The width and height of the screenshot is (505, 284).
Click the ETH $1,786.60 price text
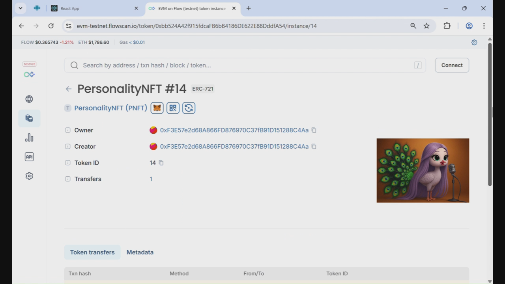94,42
